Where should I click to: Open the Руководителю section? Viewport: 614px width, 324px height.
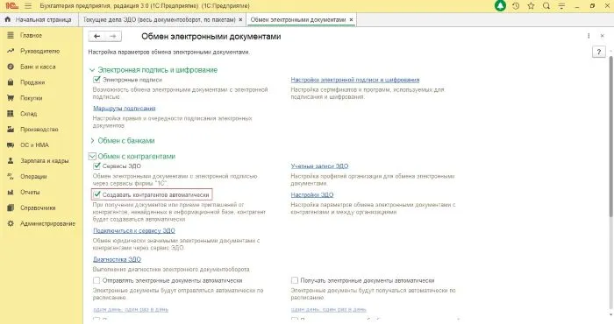(x=39, y=51)
